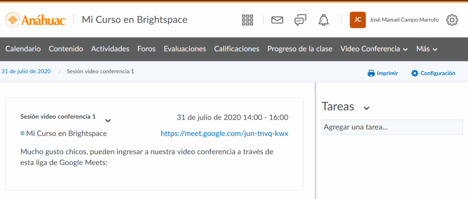
Task: Click the 31 de julio de 2020 breadcrumb
Action: pos(26,72)
